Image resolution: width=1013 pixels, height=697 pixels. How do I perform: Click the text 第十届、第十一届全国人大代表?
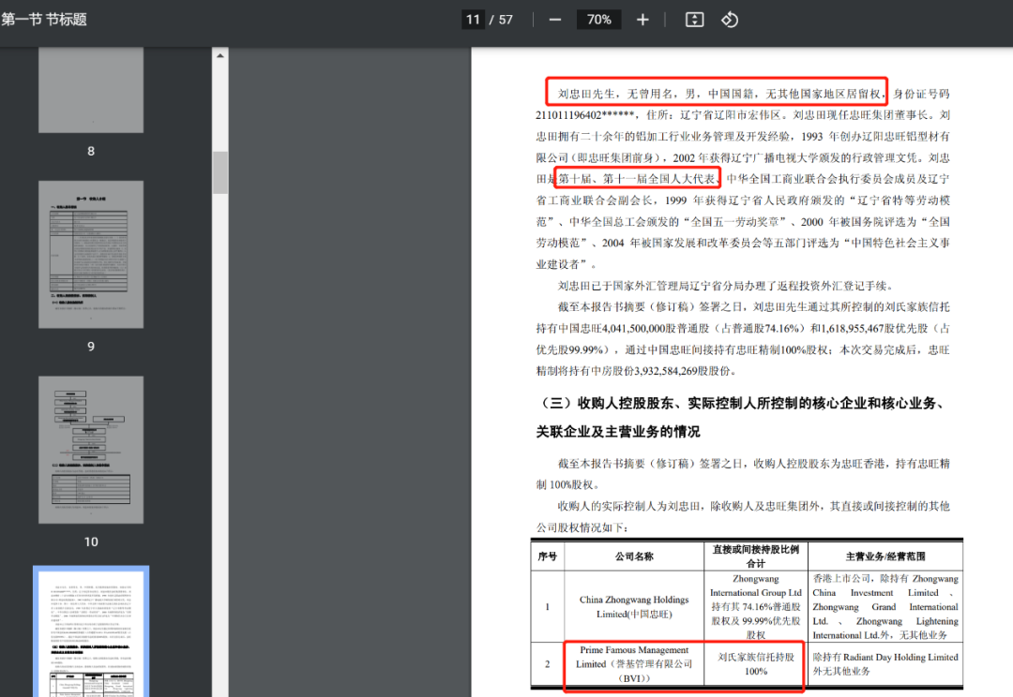[x=636, y=179]
